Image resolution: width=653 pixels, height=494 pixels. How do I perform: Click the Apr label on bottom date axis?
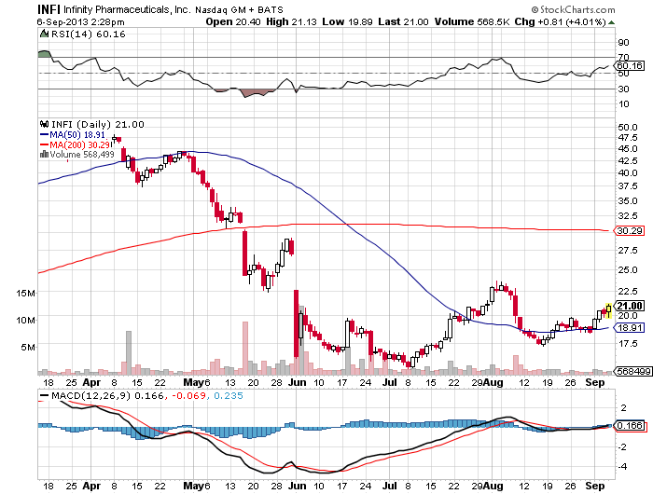(x=91, y=486)
